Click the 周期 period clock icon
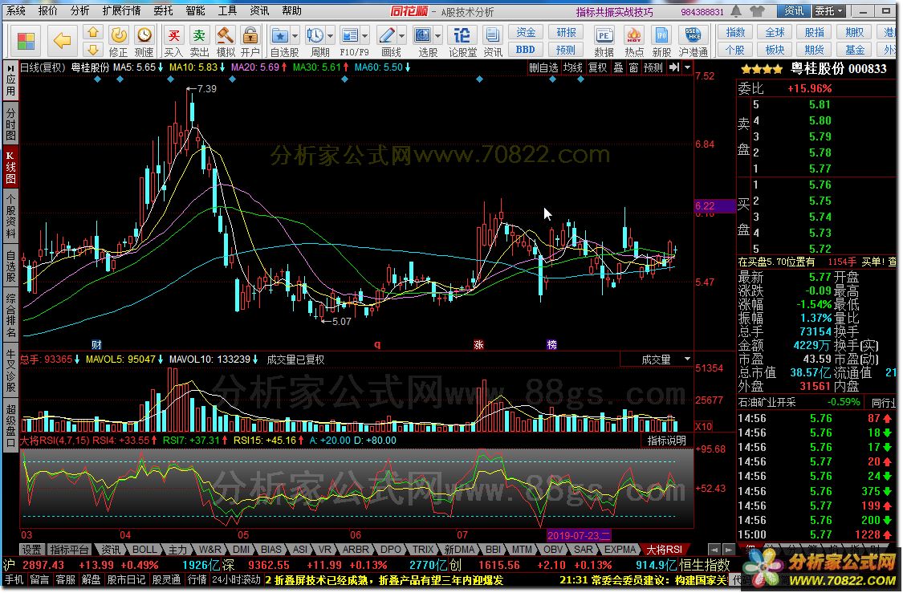 (x=315, y=35)
